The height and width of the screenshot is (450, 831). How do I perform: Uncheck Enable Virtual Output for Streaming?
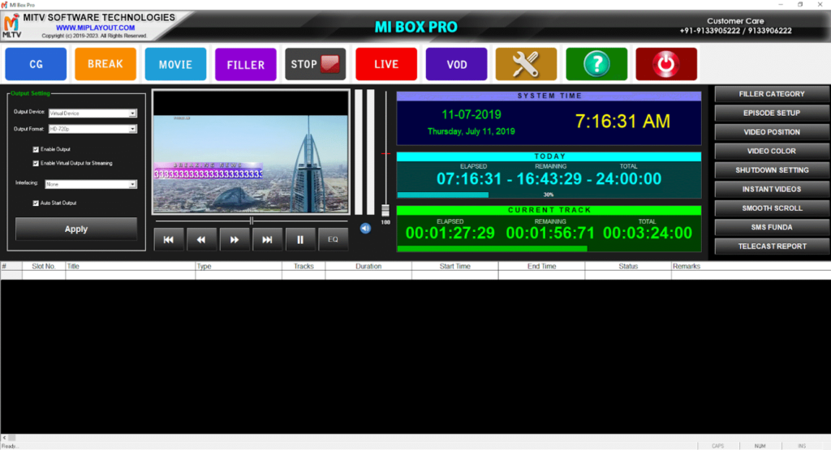click(x=36, y=163)
